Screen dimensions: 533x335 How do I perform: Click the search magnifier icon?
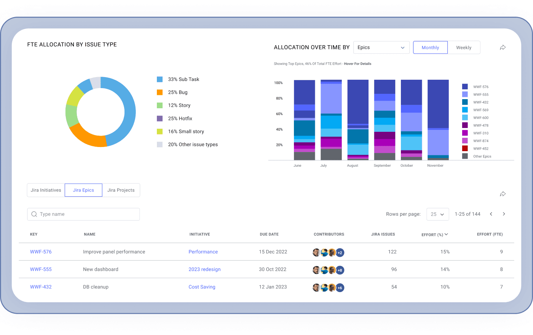click(x=34, y=214)
